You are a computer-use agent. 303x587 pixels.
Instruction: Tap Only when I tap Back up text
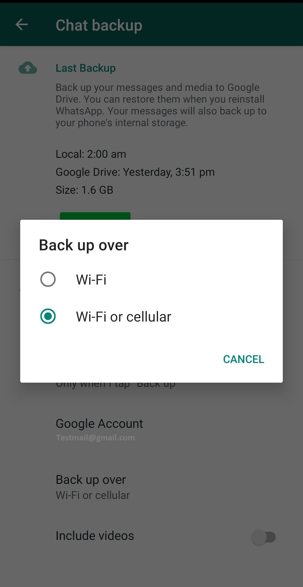click(x=116, y=385)
